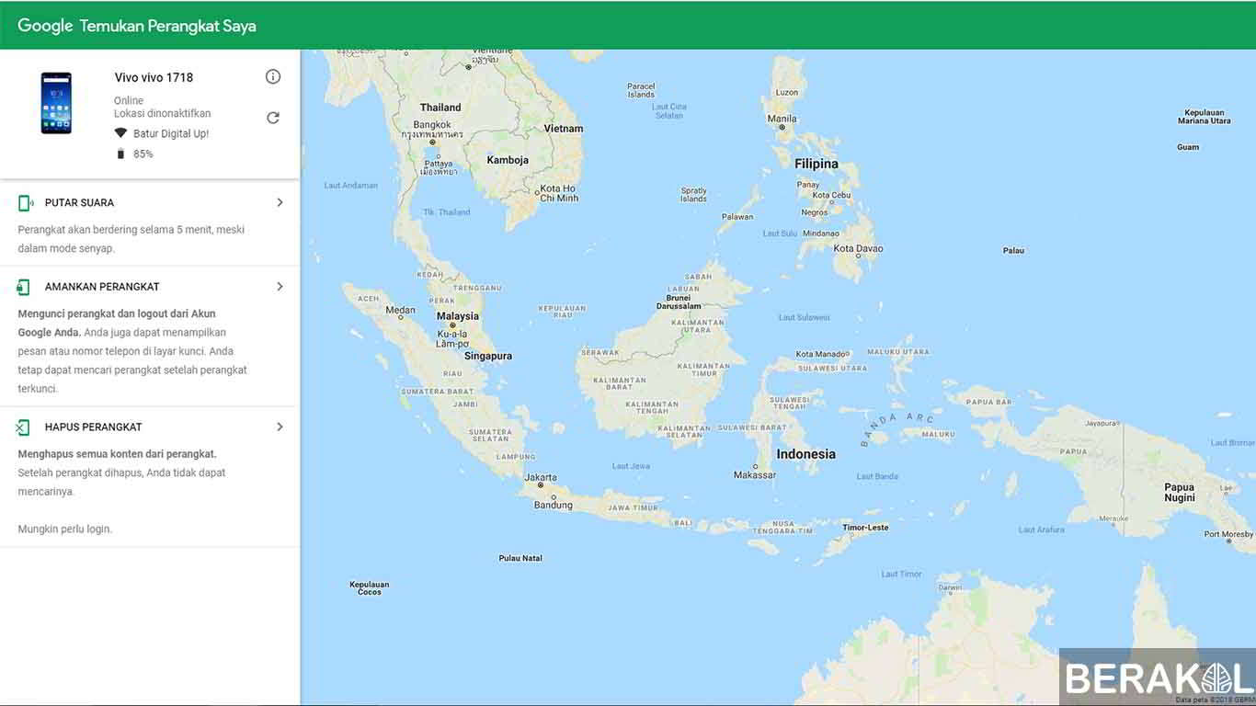The image size is (1256, 706).
Task: Click the Kamboja label on map
Action: 508,160
